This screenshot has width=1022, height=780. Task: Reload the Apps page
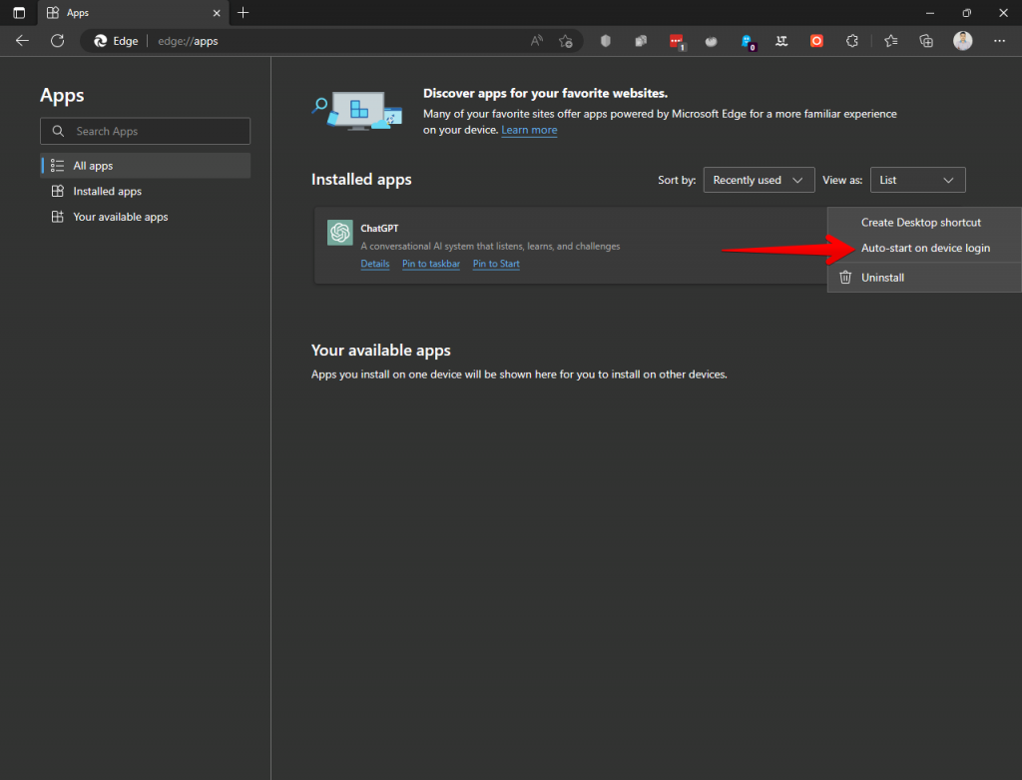57,41
